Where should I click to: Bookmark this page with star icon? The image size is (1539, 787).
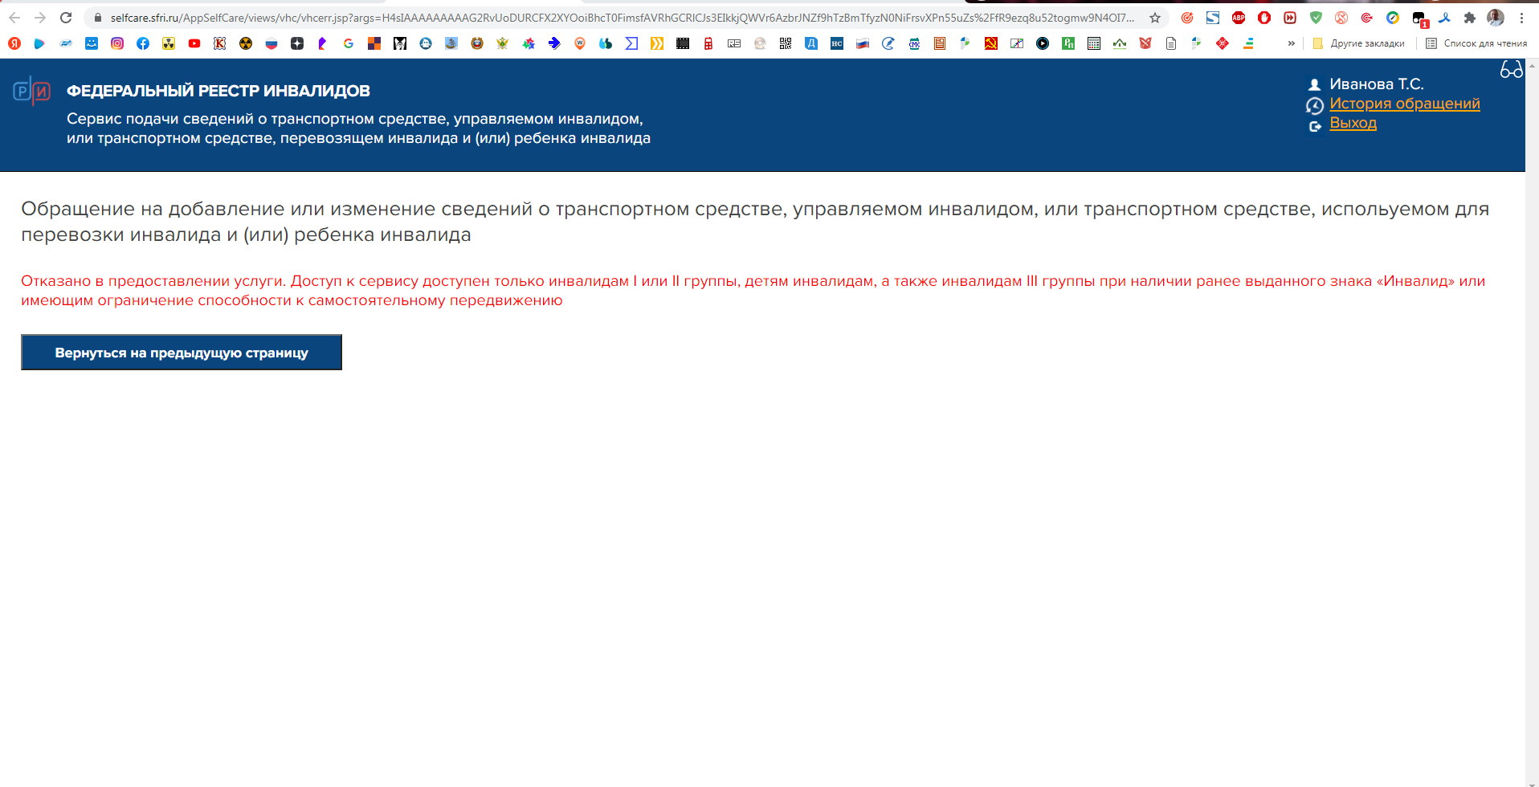pos(1155,18)
